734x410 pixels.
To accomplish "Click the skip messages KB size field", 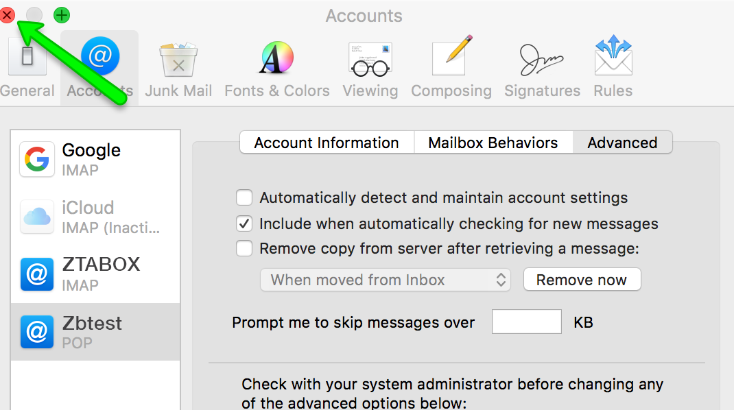I will tap(526, 322).
